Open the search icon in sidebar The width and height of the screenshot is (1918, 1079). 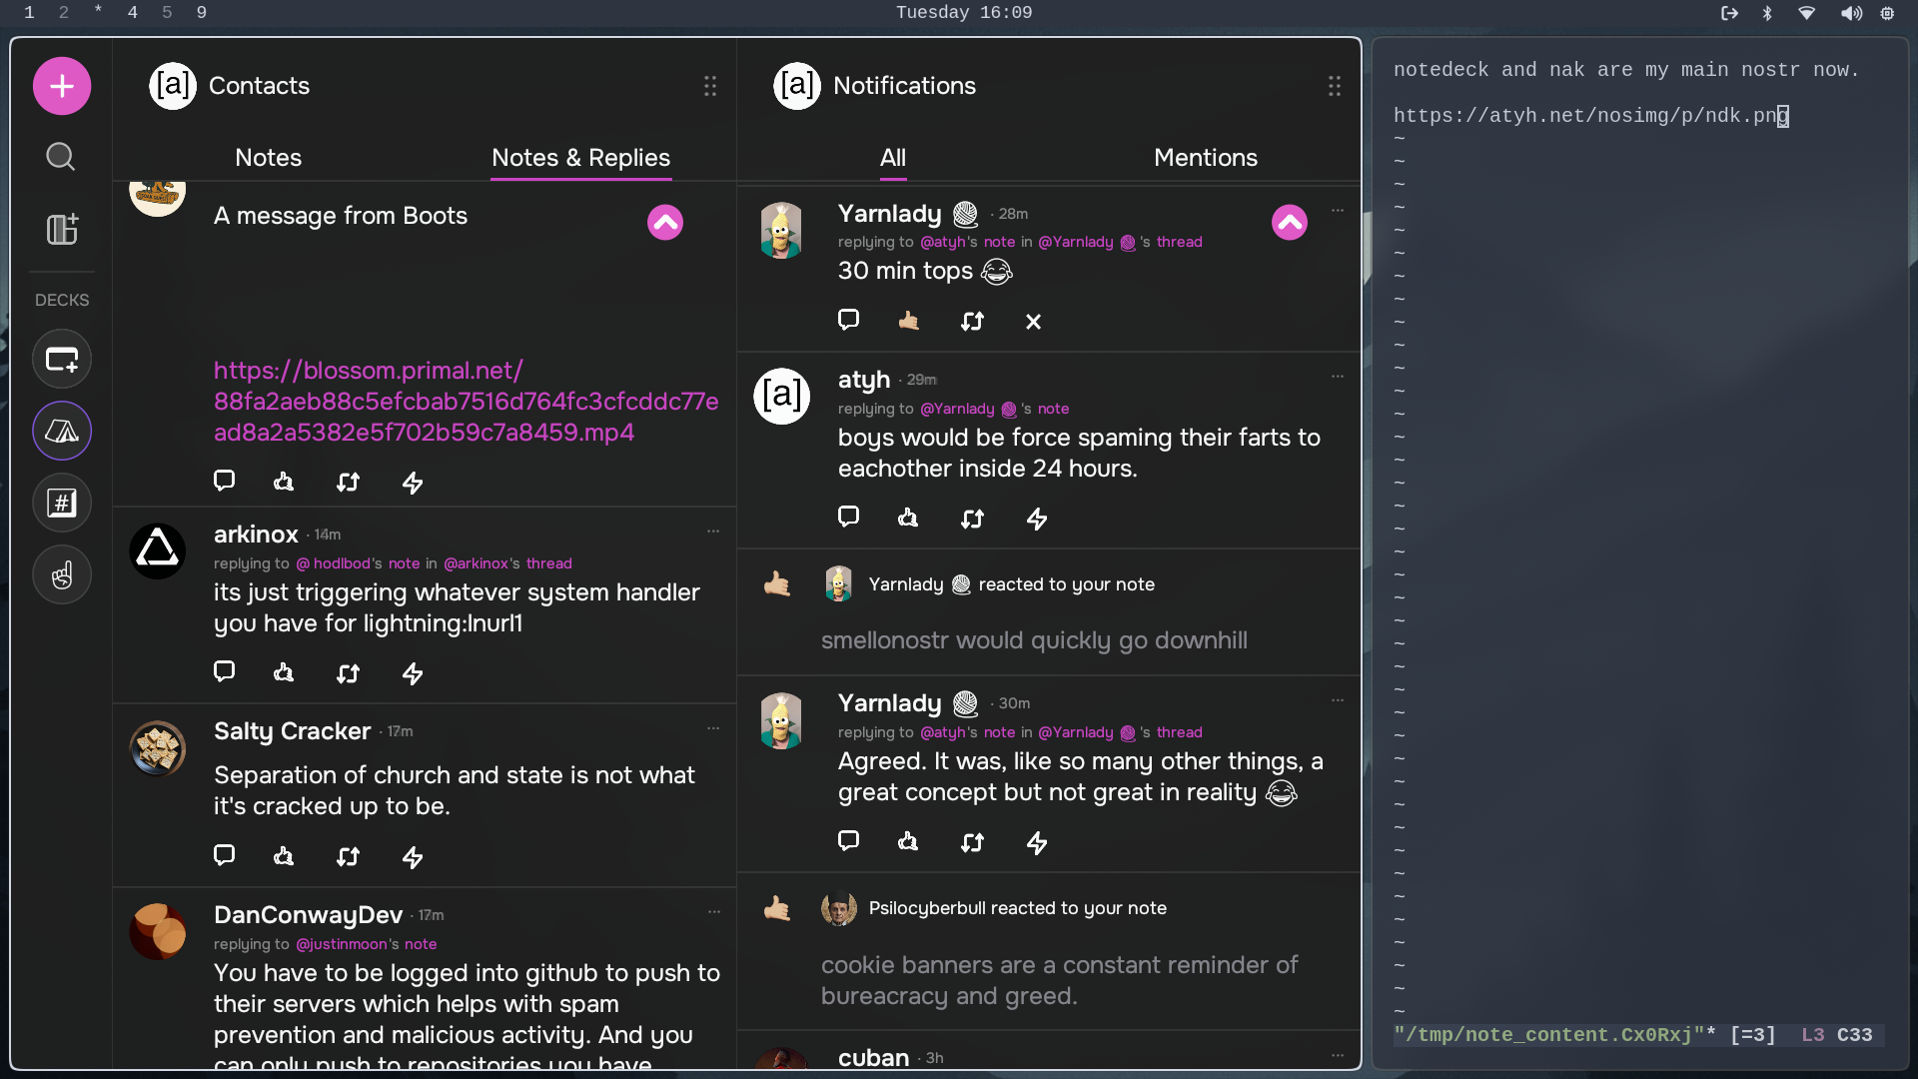(x=61, y=157)
